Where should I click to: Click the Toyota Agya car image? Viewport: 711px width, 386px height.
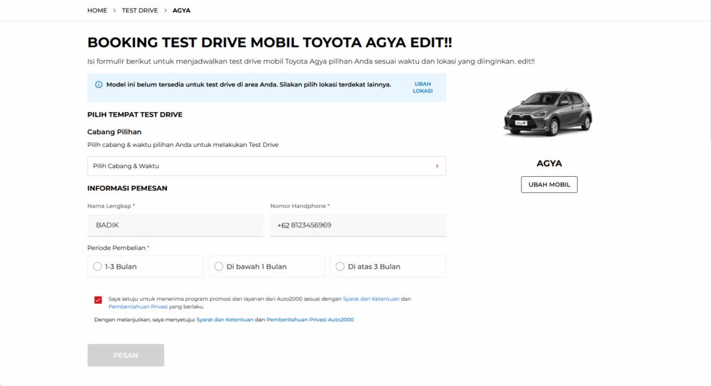pyautogui.click(x=547, y=113)
